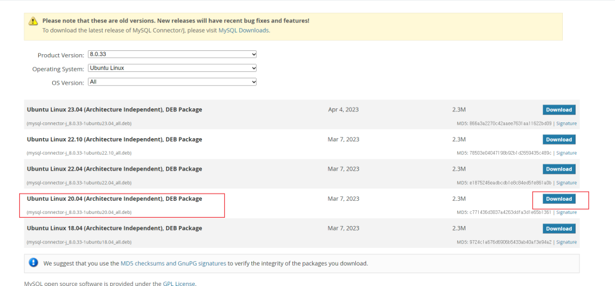615x286 pixels.
Task: Click the 2.3M size of Ubuntu 23.04 package
Action: pyautogui.click(x=459, y=110)
